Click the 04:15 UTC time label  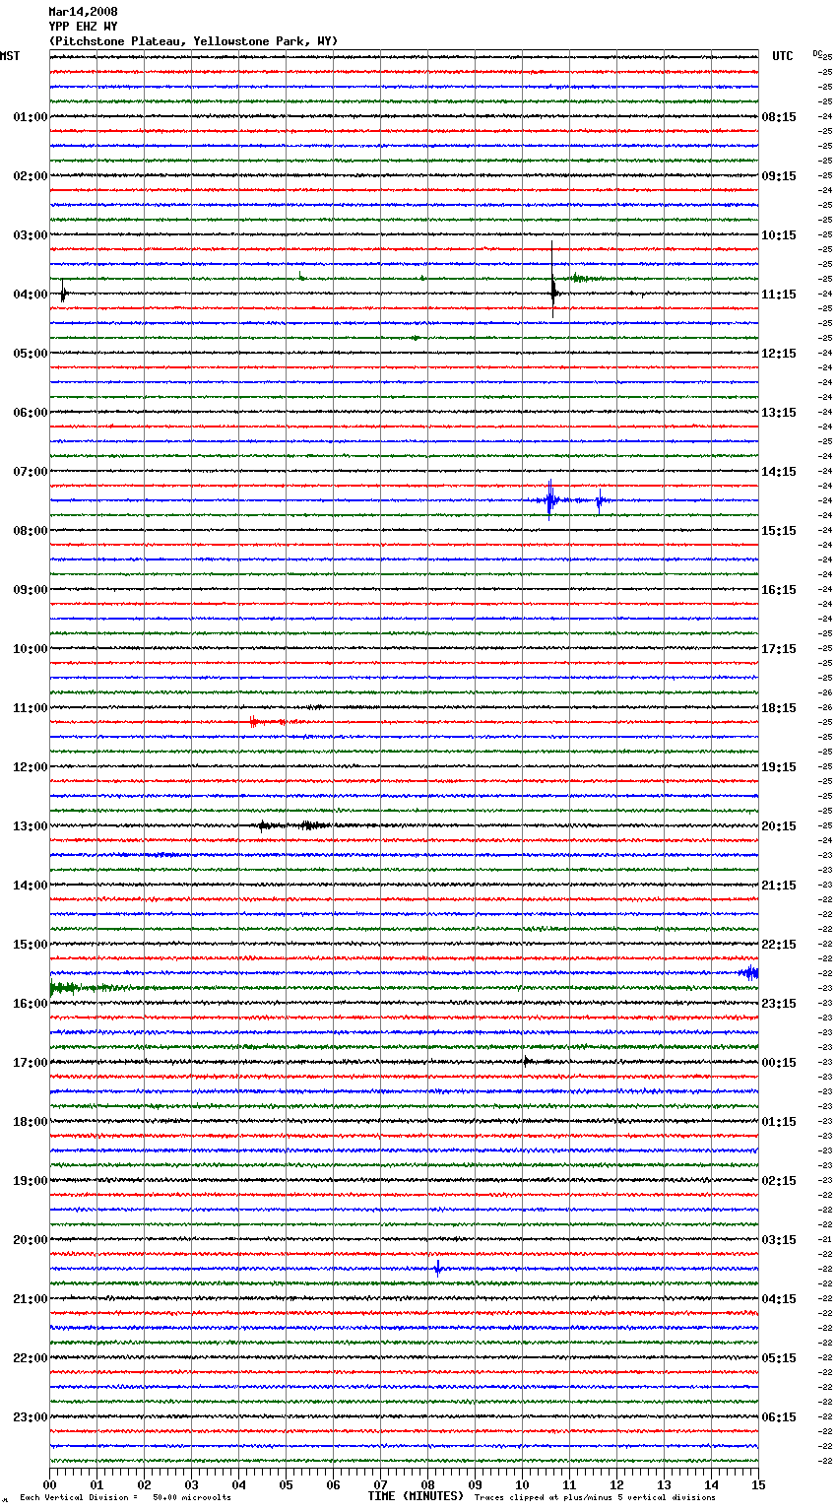click(779, 1299)
